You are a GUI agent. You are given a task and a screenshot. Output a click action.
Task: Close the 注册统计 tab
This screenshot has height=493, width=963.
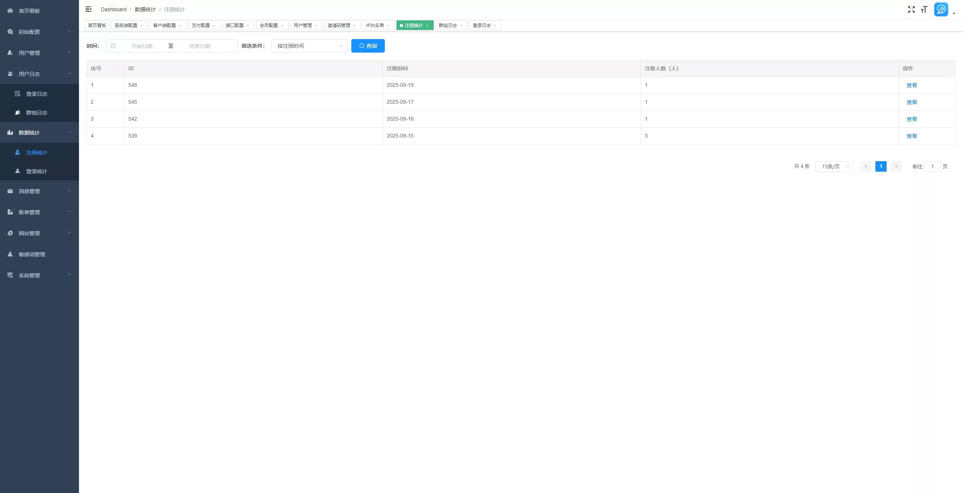coord(427,26)
